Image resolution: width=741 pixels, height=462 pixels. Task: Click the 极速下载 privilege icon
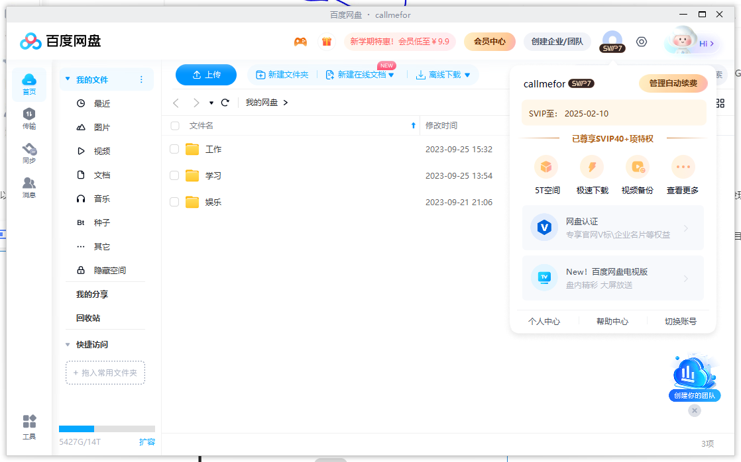(592, 167)
